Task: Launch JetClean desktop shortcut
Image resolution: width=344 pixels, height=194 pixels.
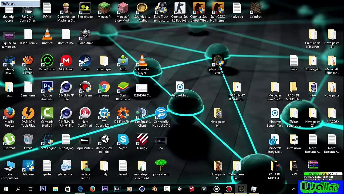Action: coord(28,168)
